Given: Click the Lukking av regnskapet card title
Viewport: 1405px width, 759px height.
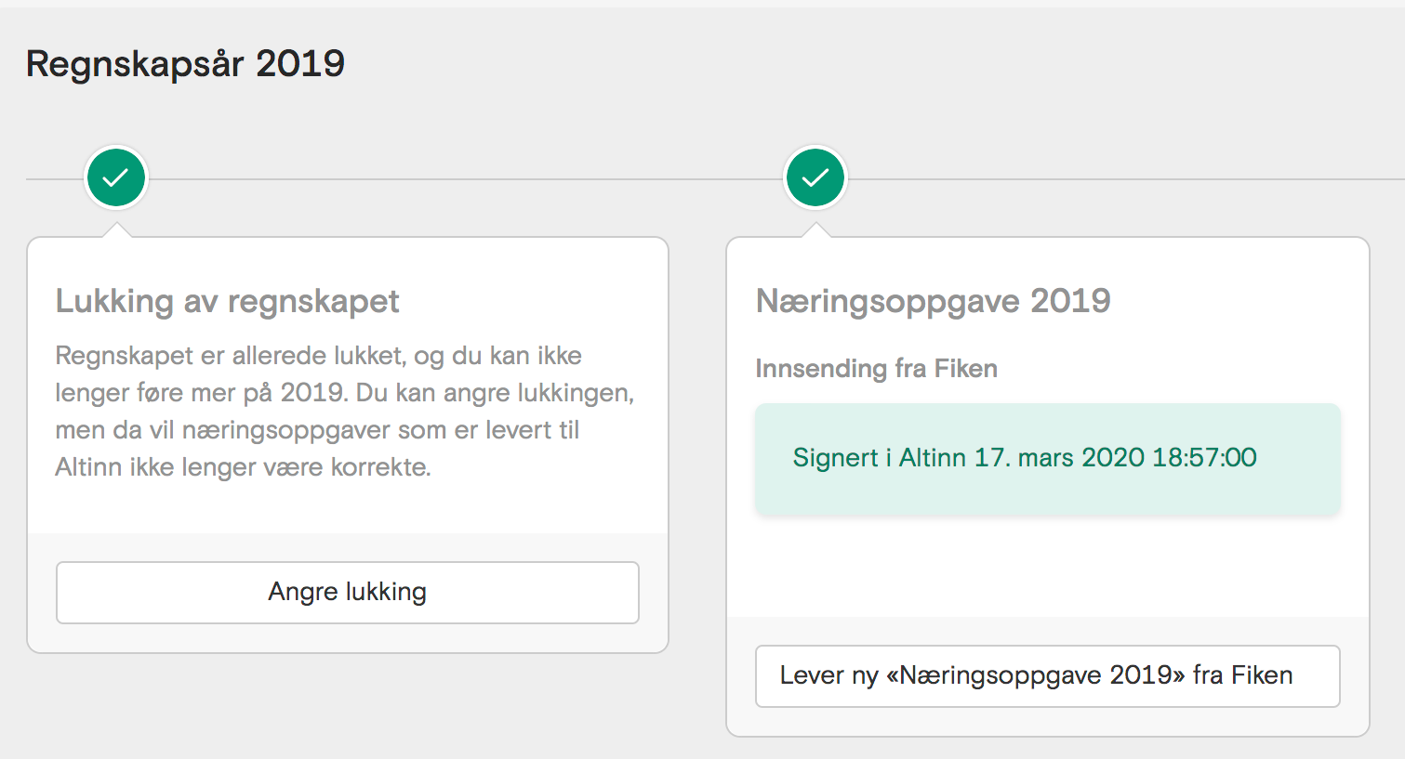Looking at the screenshot, I should [x=228, y=301].
